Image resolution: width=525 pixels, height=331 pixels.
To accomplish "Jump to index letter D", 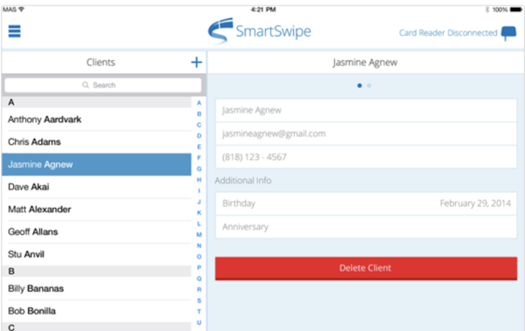I will pyautogui.click(x=199, y=135).
